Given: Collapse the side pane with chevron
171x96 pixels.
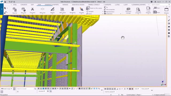Looking at the screenshot, I should pyautogui.click(x=169, y=17).
